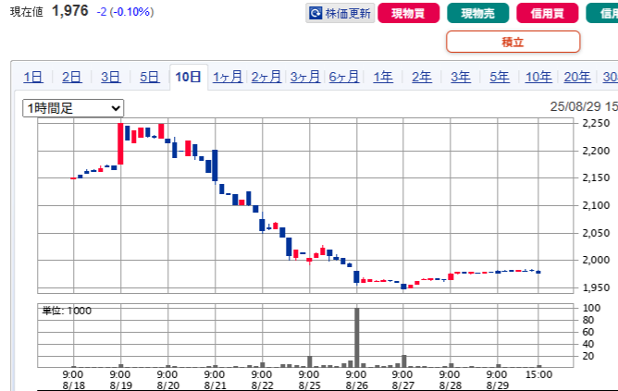Image resolution: width=618 pixels, height=391 pixels.
Task: Click the 単位: 1000 volume unit label
Action: coord(67,311)
